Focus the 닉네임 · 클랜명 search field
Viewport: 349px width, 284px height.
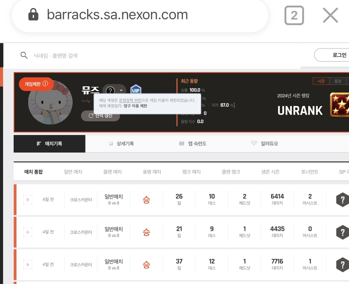click(x=124, y=56)
